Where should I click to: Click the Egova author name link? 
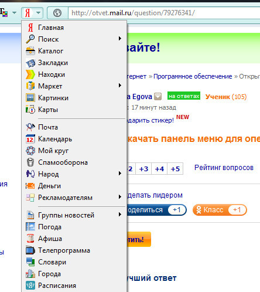(140, 97)
